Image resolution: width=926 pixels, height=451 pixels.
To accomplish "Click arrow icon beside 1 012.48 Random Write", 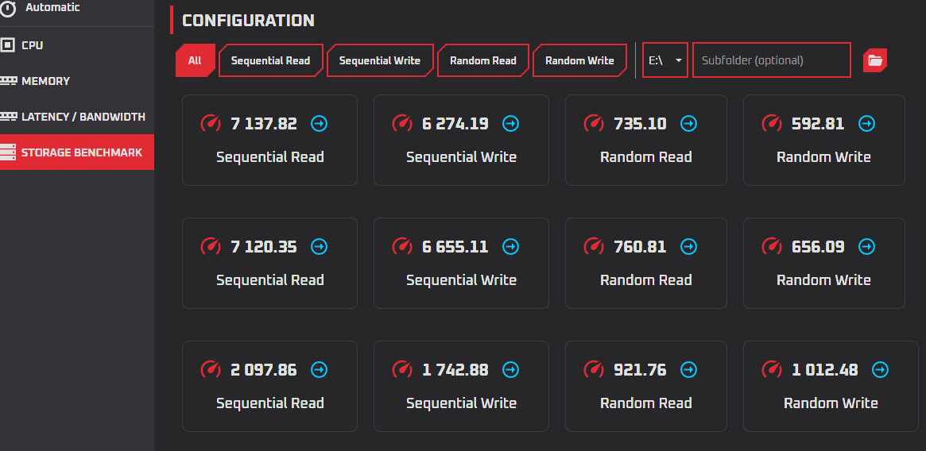I will 881,370.
